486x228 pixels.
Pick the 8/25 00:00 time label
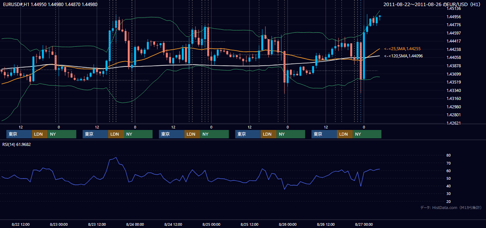[211, 225]
